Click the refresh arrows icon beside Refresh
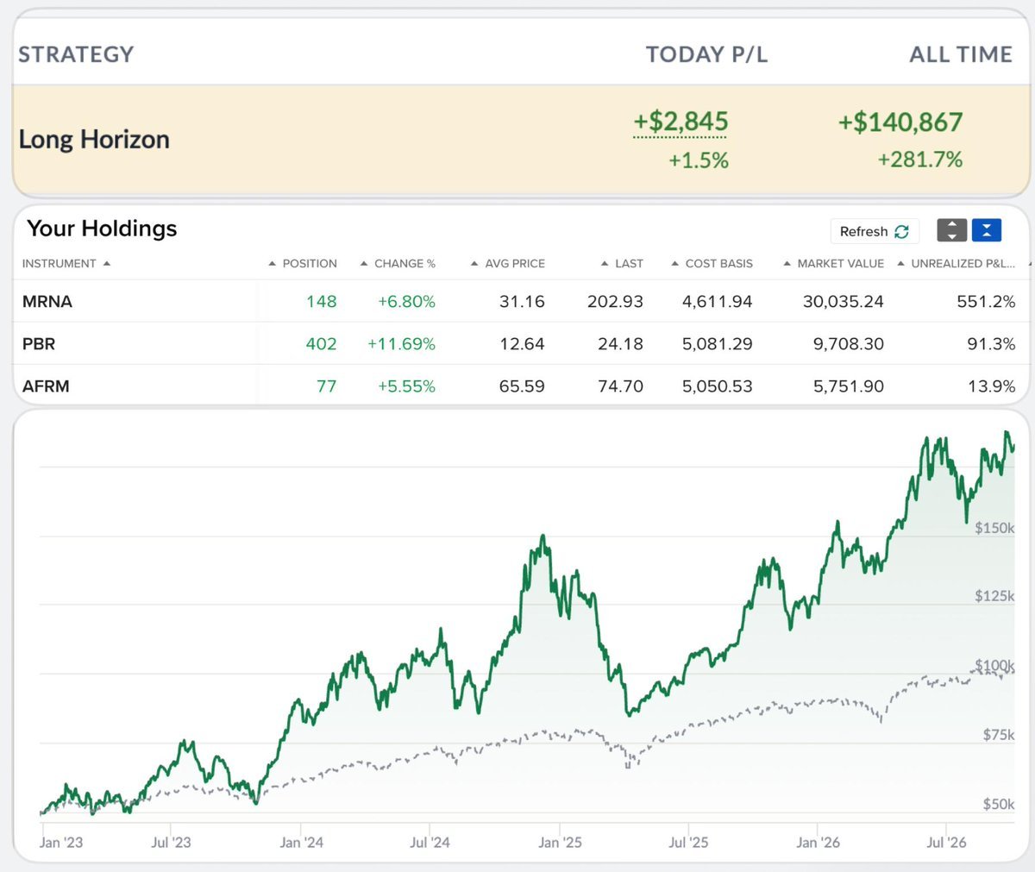The height and width of the screenshot is (872, 1035). click(x=902, y=231)
